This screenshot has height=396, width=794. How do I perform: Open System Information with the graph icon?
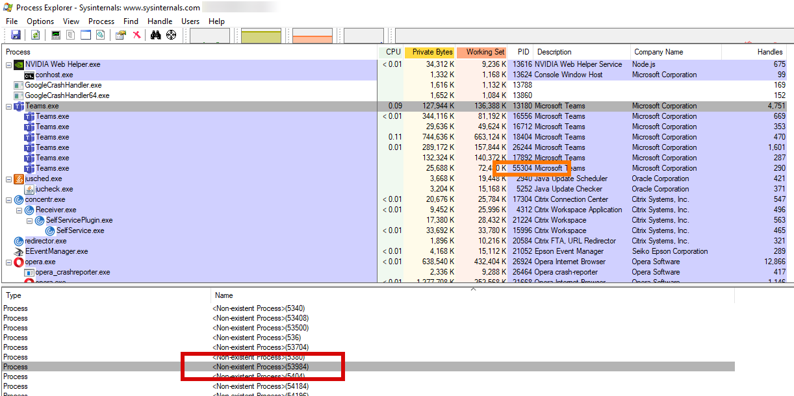tap(55, 34)
